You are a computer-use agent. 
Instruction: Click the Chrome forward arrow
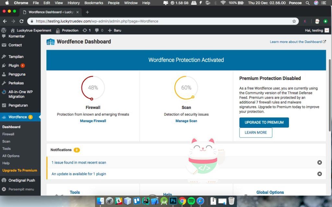[x=13, y=21]
